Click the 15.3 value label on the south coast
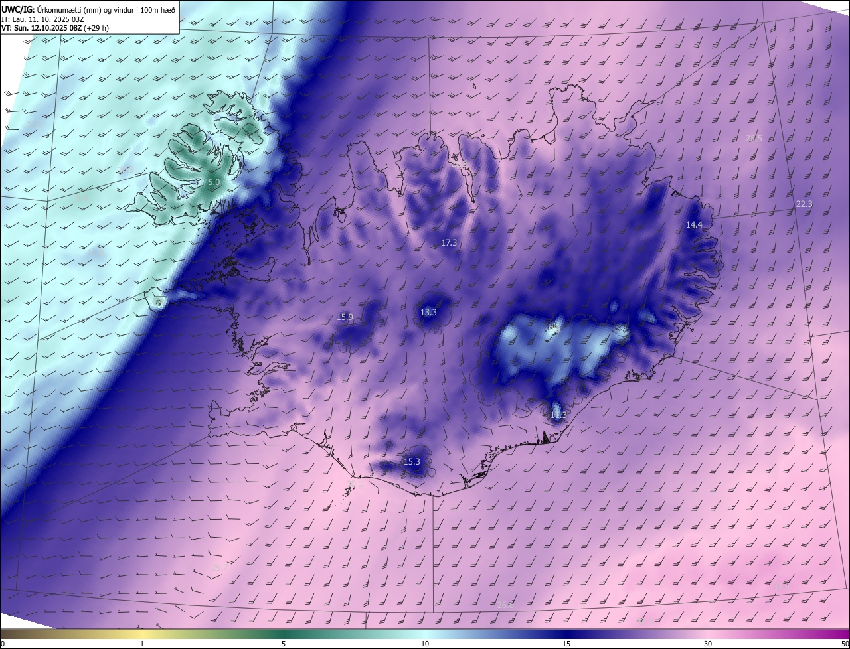The image size is (850, 649). pyautogui.click(x=412, y=462)
